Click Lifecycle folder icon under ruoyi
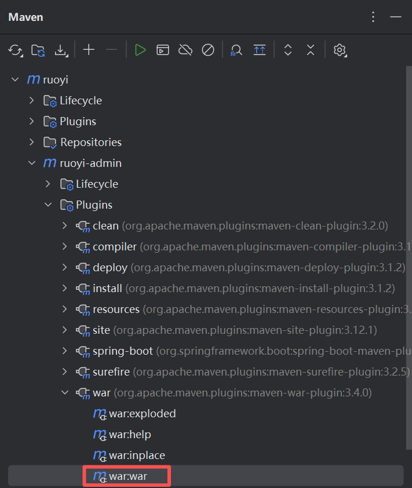The image size is (412, 488). pyautogui.click(x=50, y=101)
